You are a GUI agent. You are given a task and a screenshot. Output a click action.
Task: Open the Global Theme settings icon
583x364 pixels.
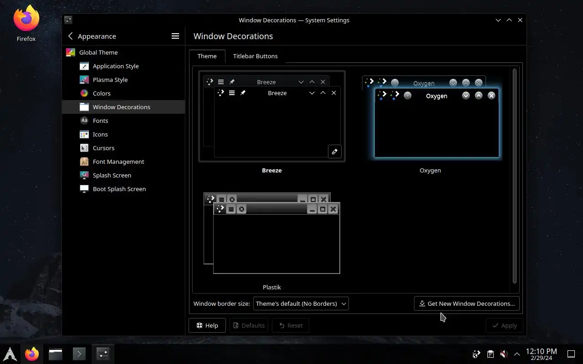(70, 52)
